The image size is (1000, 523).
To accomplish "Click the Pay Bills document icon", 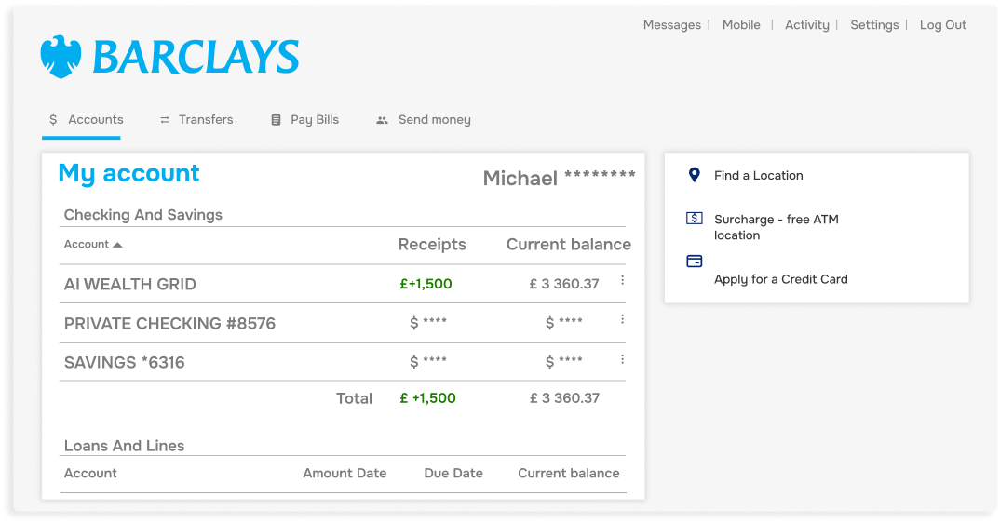I will tap(276, 120).
